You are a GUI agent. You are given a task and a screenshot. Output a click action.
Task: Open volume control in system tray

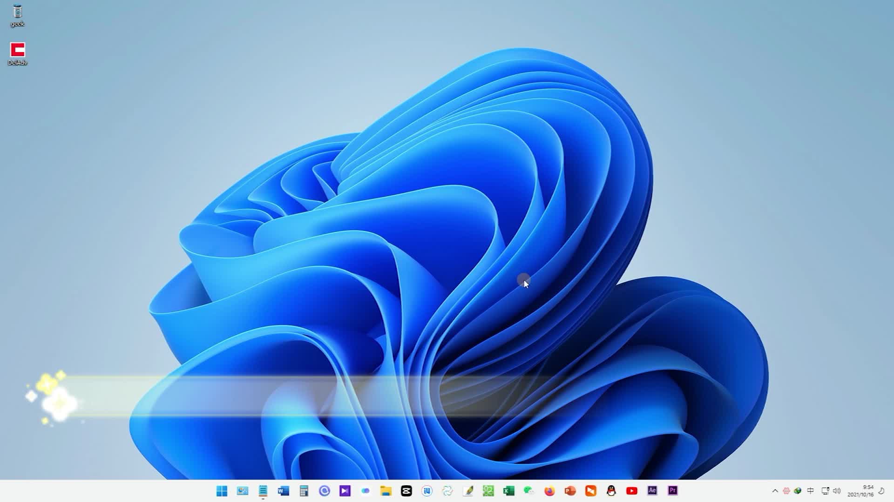[x=837, y=491]
